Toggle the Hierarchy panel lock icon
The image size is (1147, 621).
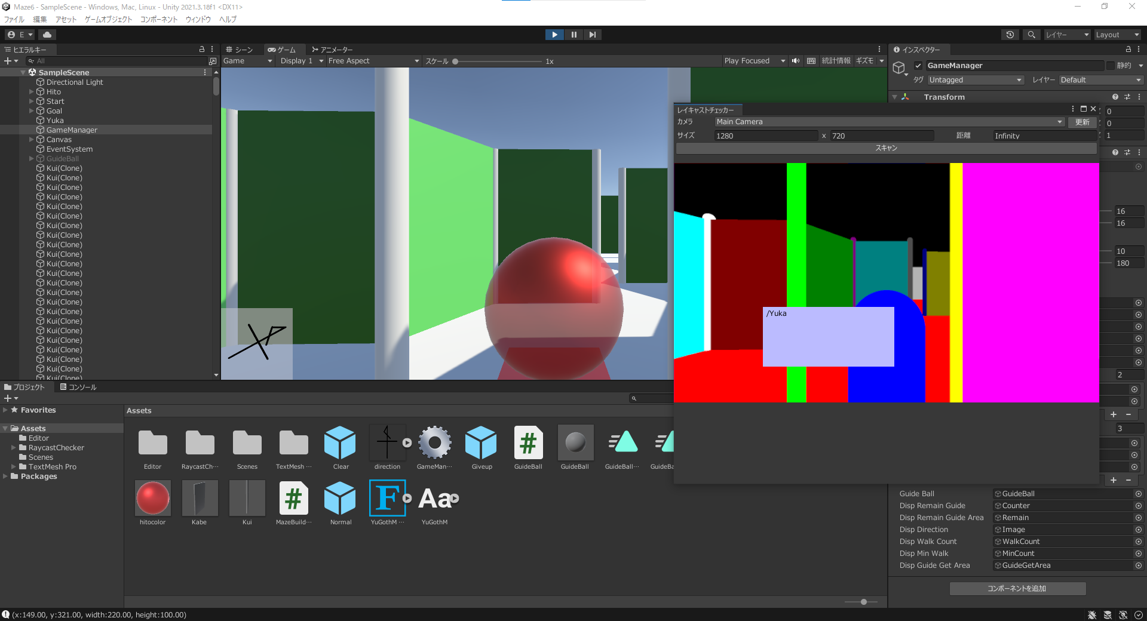tap(202, 50)
